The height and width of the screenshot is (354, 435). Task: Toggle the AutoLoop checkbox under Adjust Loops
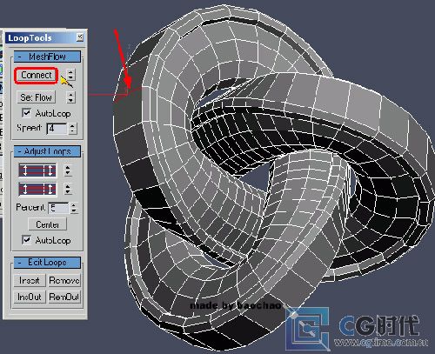coord(26,240)
